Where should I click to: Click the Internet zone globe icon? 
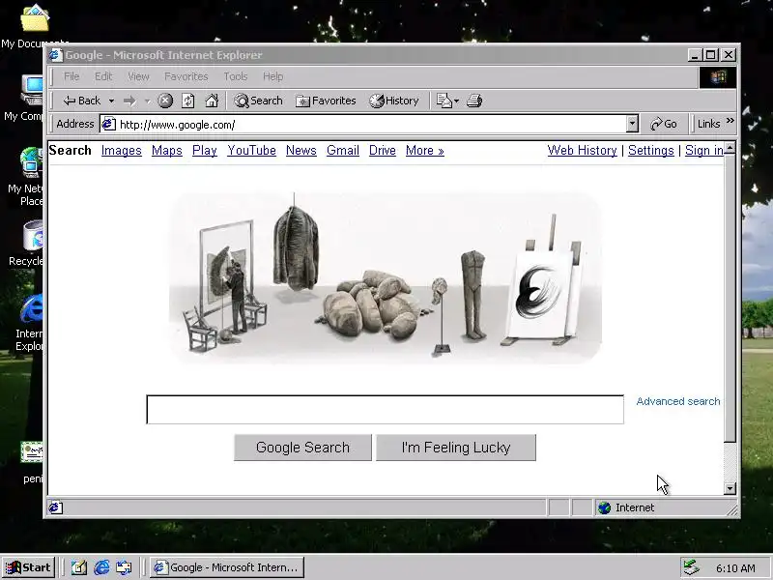(605, 507)
